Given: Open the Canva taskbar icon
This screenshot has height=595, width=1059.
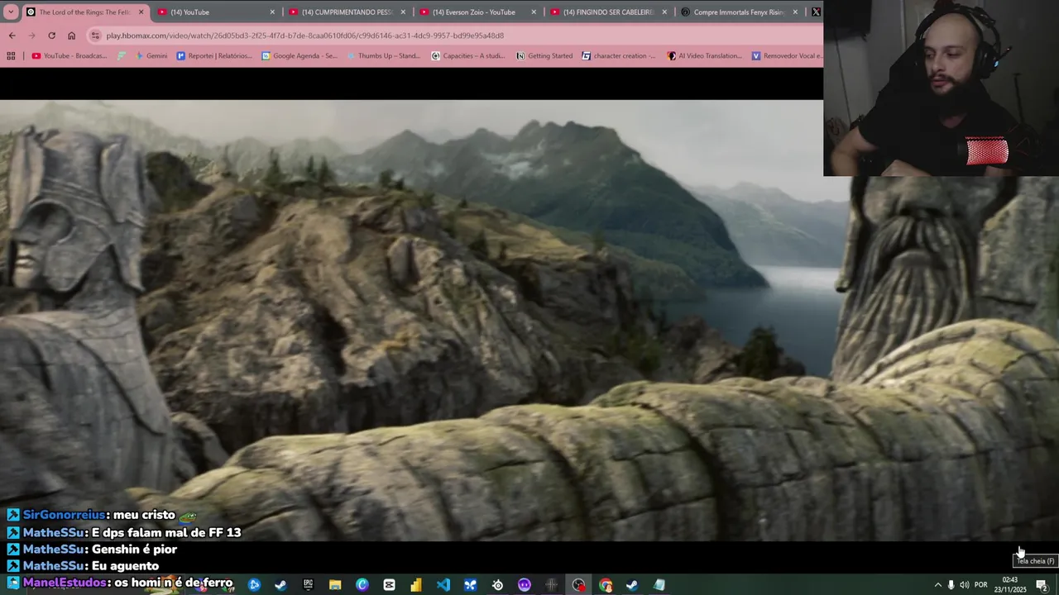Looking at the screenshot, I should tap(362, 585).
